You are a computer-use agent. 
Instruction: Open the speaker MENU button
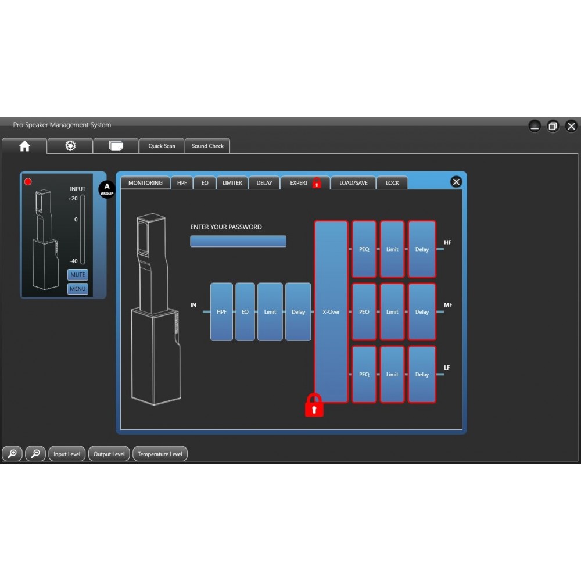click(x=78, y=289)
